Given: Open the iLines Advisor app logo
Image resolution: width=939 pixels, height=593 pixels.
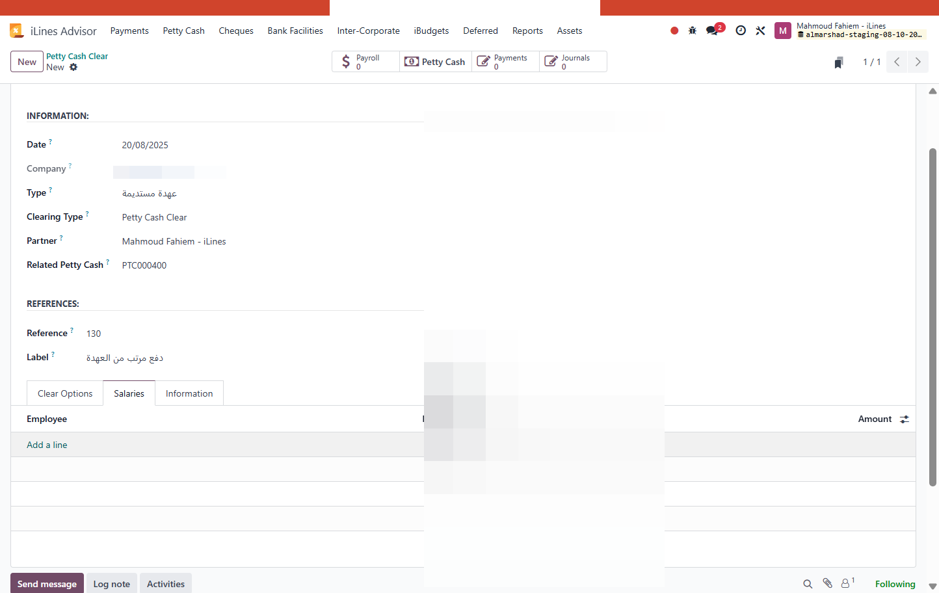Looking at the screenshot, I should click(17, 31).
